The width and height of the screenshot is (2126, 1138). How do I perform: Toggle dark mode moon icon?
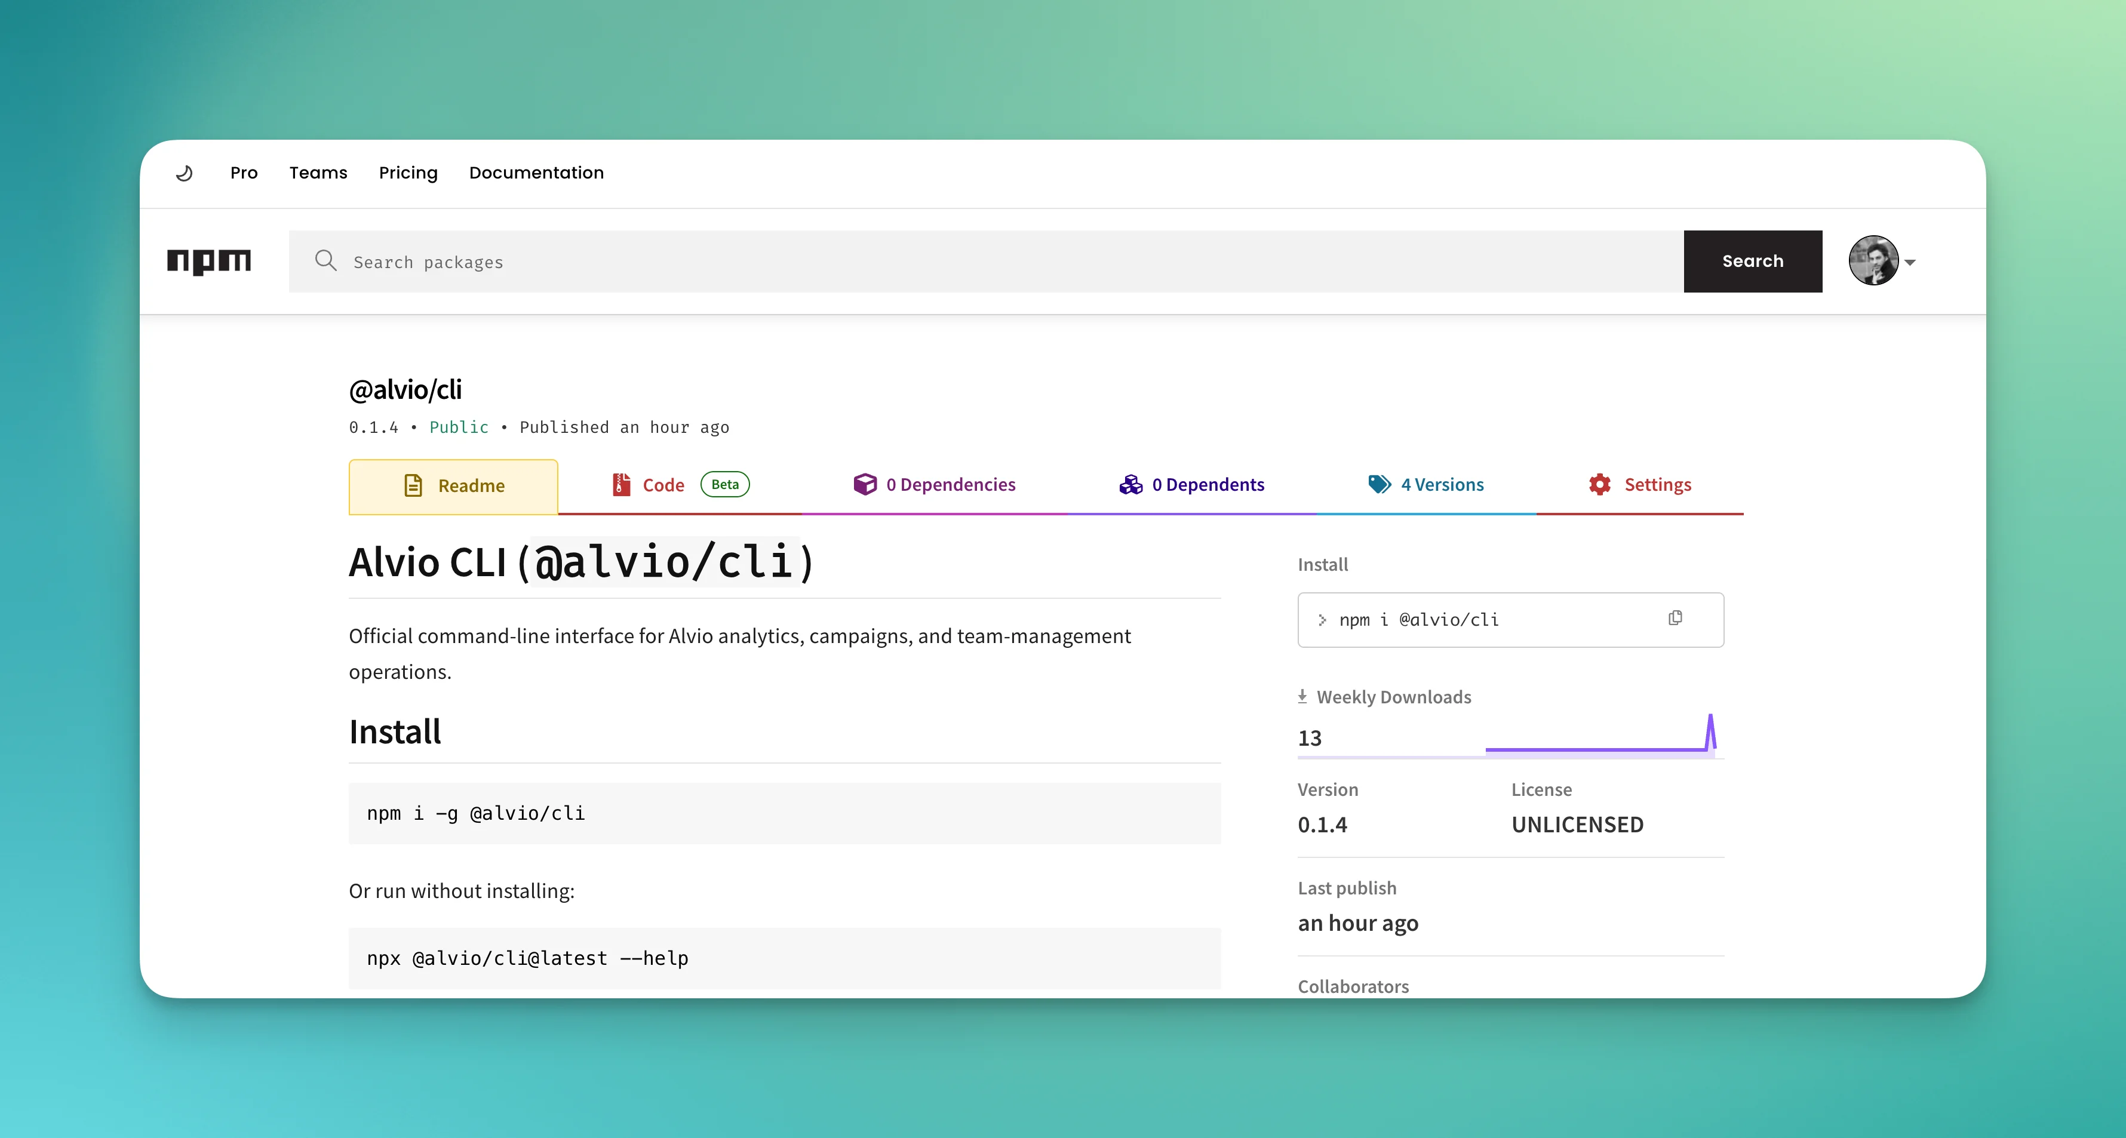coord(184,173)
